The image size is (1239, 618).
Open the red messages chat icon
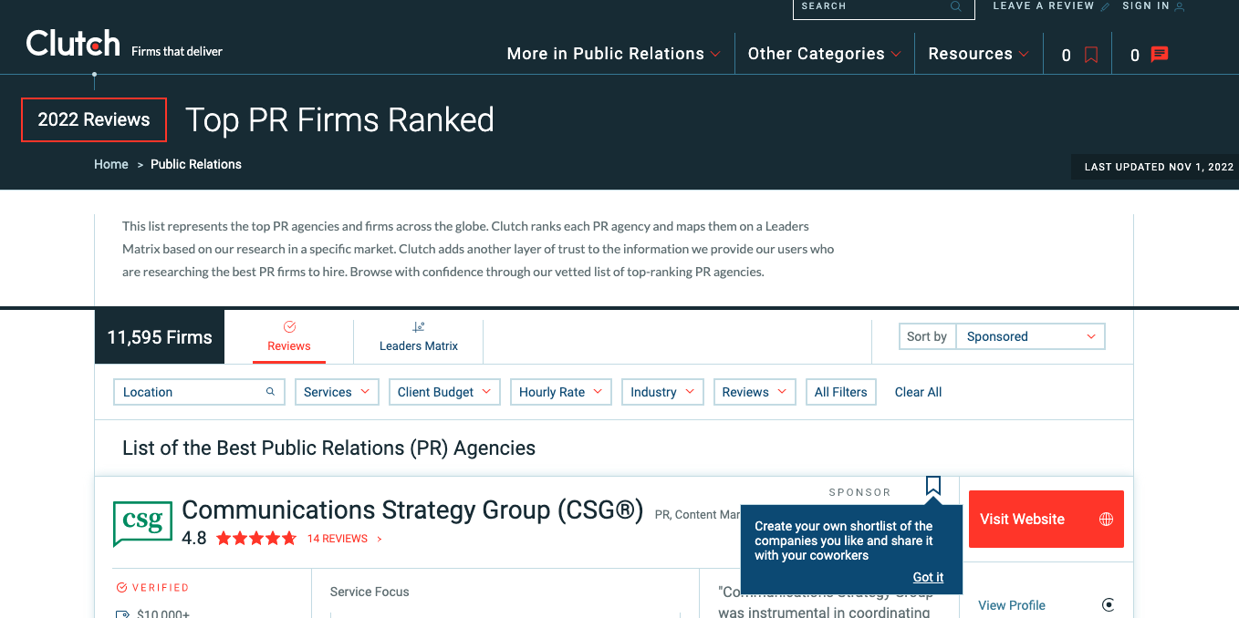[x=1160, y=55]
